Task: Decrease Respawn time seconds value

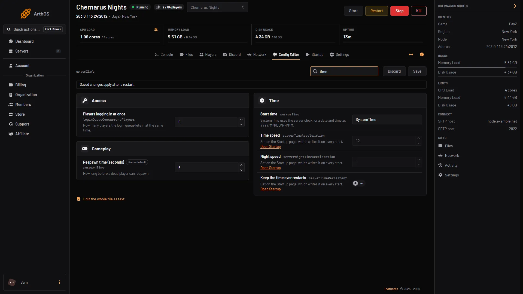Action: click(241, 170)
